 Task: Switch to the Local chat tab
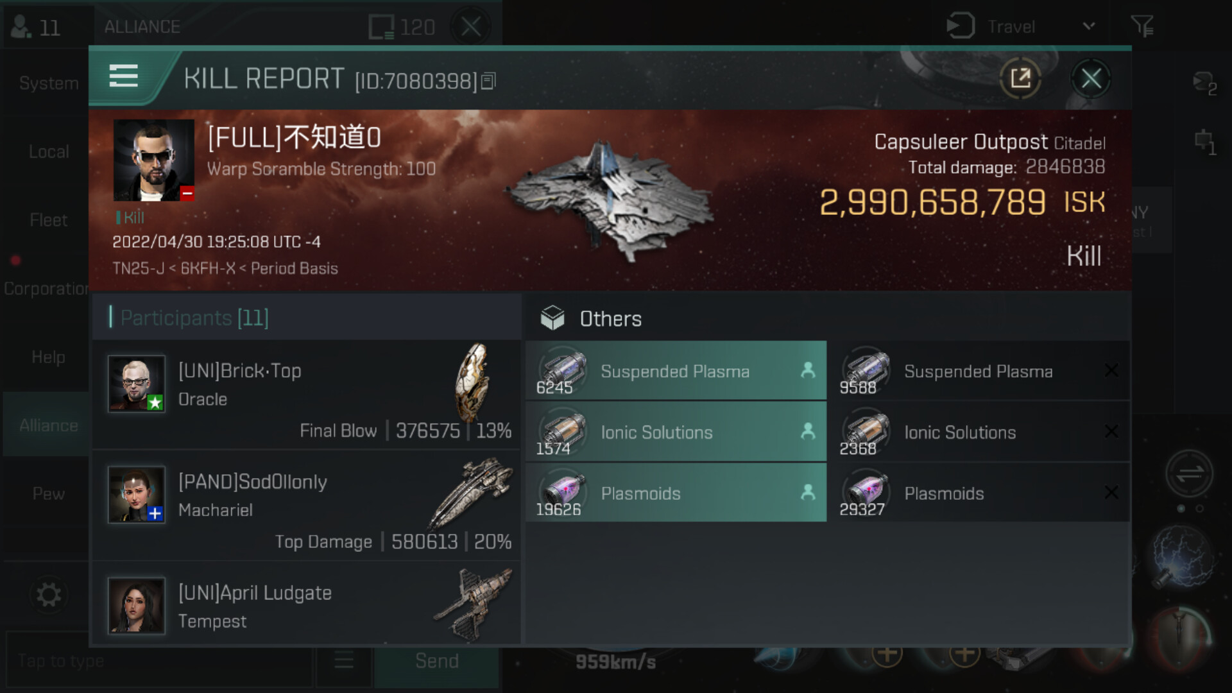pos(49,152)
